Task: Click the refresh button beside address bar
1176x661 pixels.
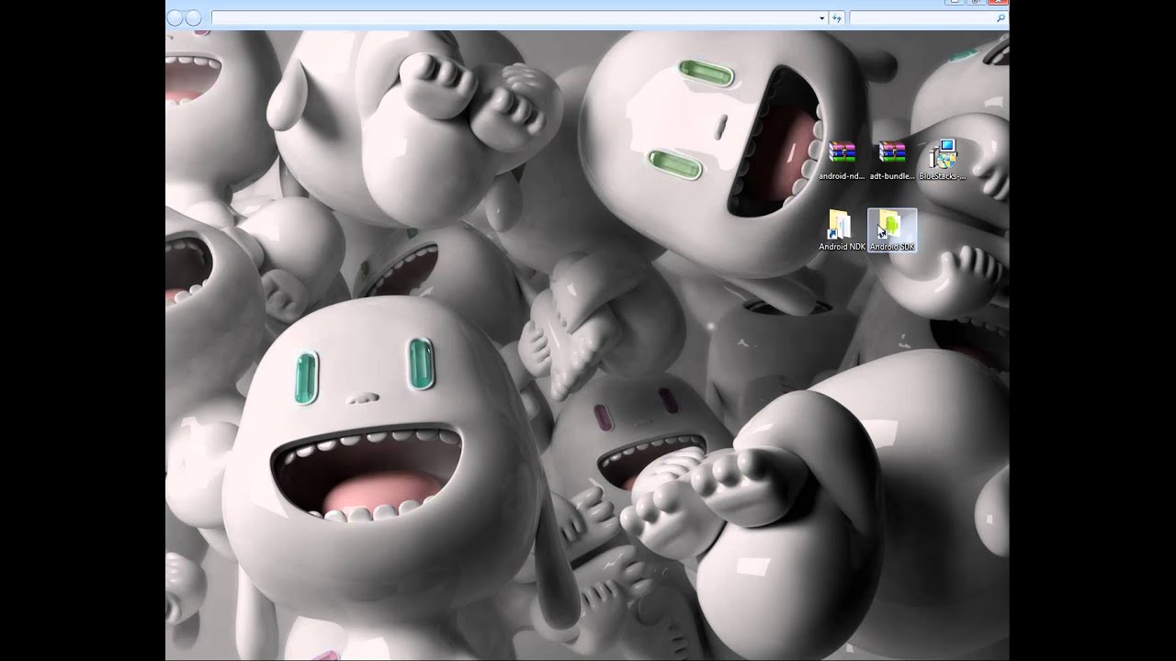Action: [x=836, y=17]
